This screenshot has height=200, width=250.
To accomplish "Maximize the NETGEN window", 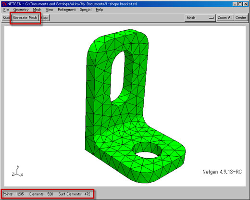I will (240, 4).
